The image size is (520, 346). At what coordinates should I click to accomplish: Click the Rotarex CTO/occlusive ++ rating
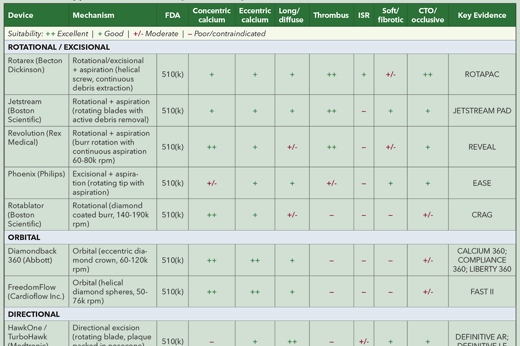(428, 74)
